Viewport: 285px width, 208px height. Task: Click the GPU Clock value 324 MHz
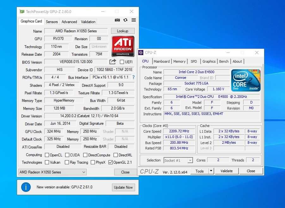(54, 131)
